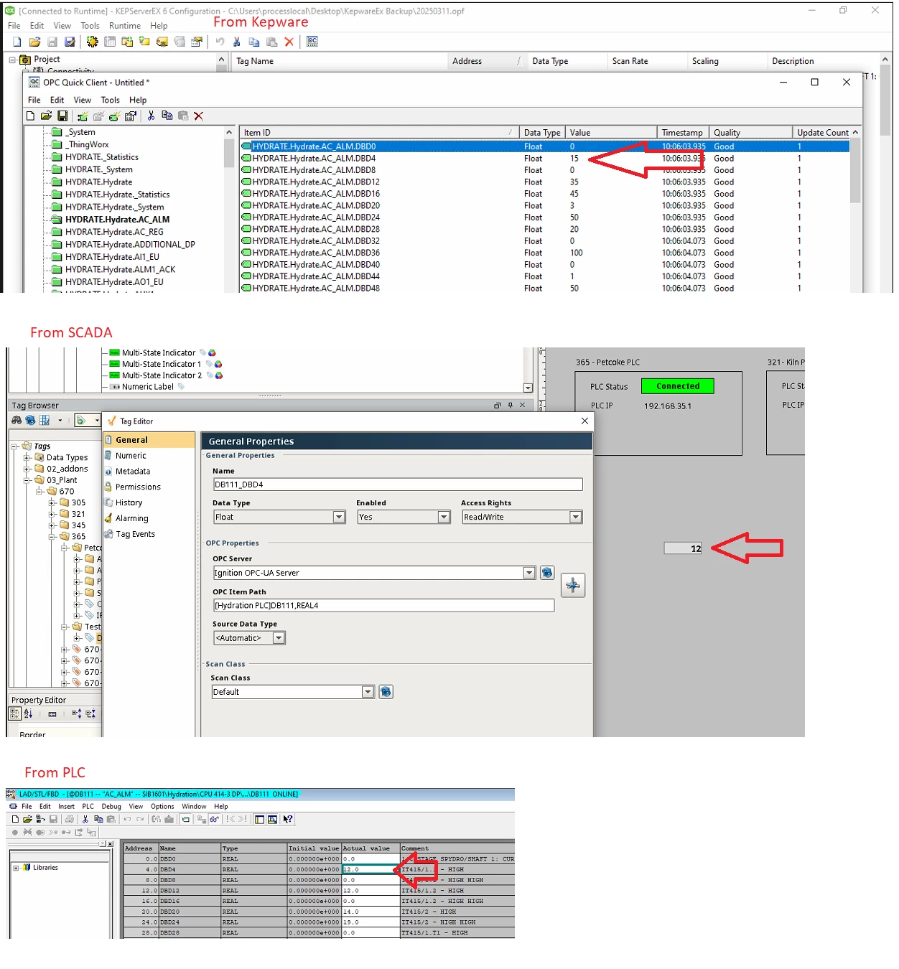Image resolution: width=899 pixels, height=969 pixels.
Task: Select HYDRATE.Hydrate.AC_ALM.DBD36 item row
Action: tap(545, 253)
